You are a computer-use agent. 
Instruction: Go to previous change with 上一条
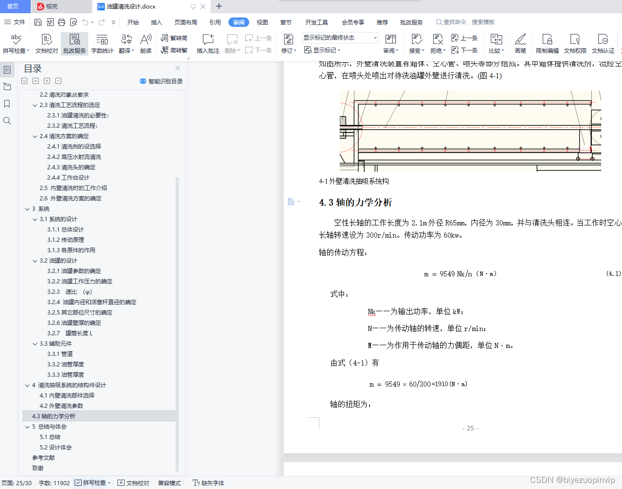465,38
